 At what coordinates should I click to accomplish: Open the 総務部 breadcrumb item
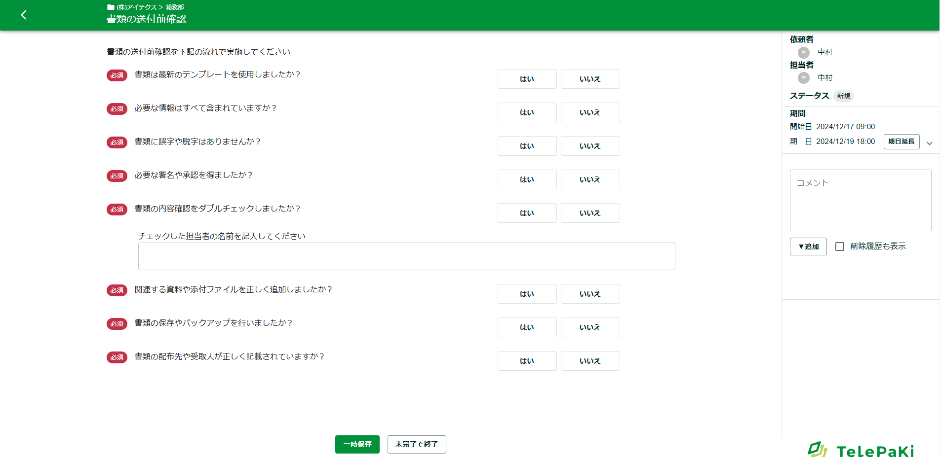click(x=175, y=7)
